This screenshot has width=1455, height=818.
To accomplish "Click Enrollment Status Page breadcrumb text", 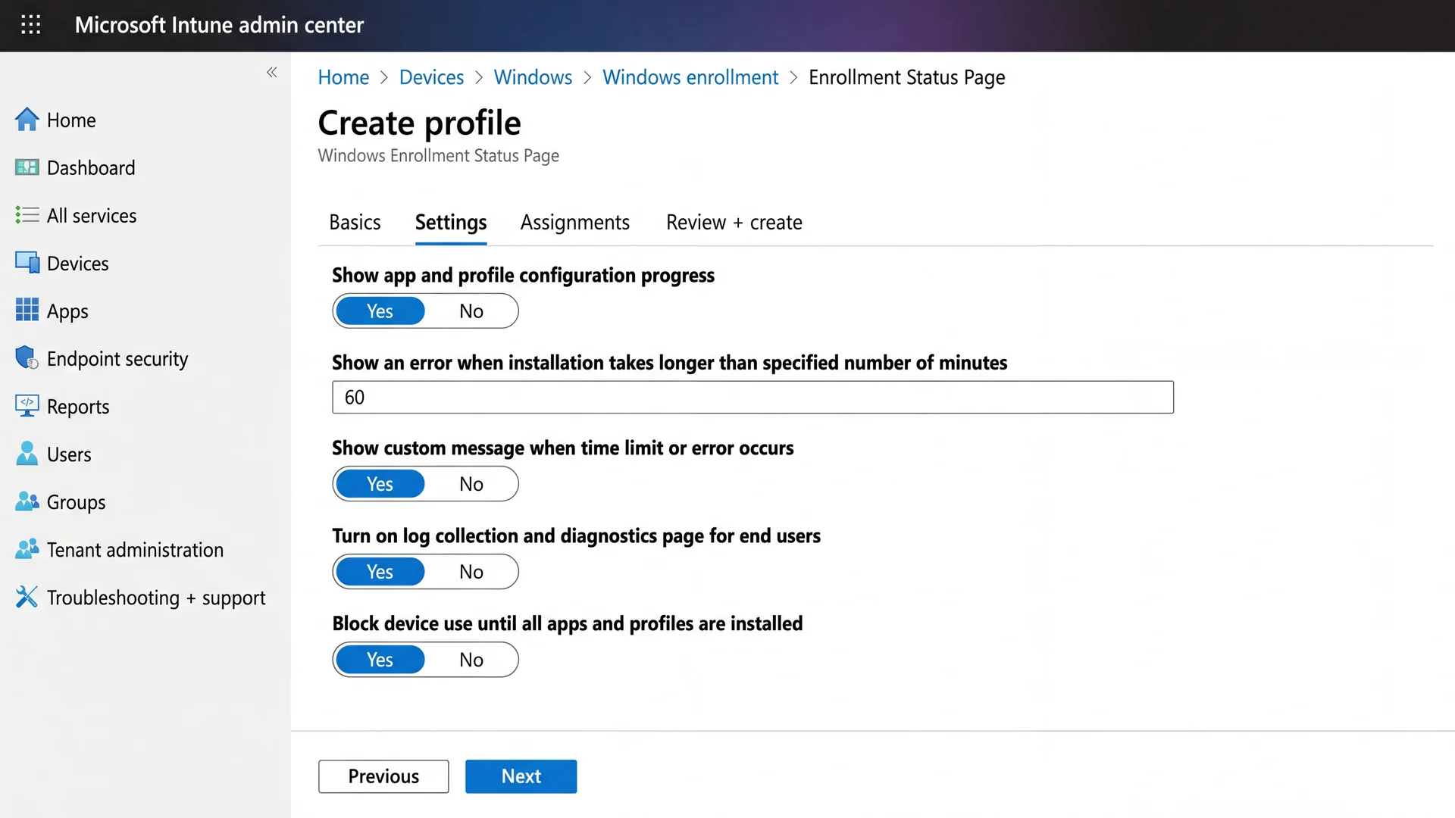I will click(x=906, y=77).
